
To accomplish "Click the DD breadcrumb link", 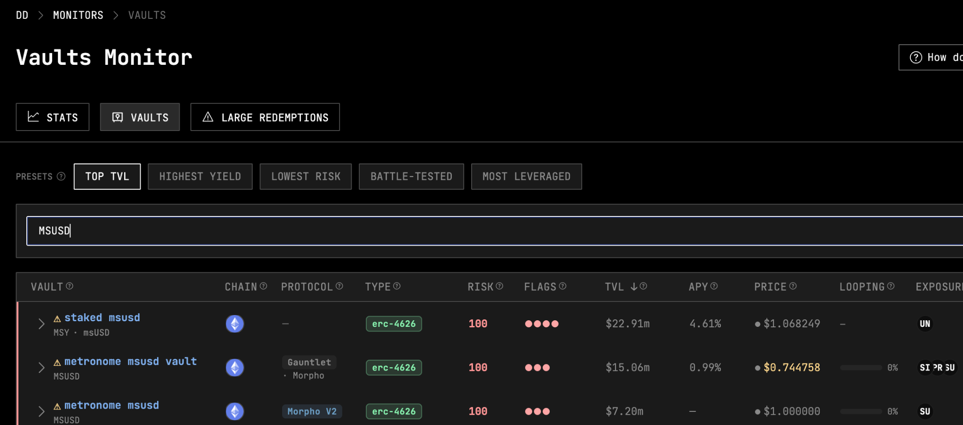I will (x=22, y=15).
